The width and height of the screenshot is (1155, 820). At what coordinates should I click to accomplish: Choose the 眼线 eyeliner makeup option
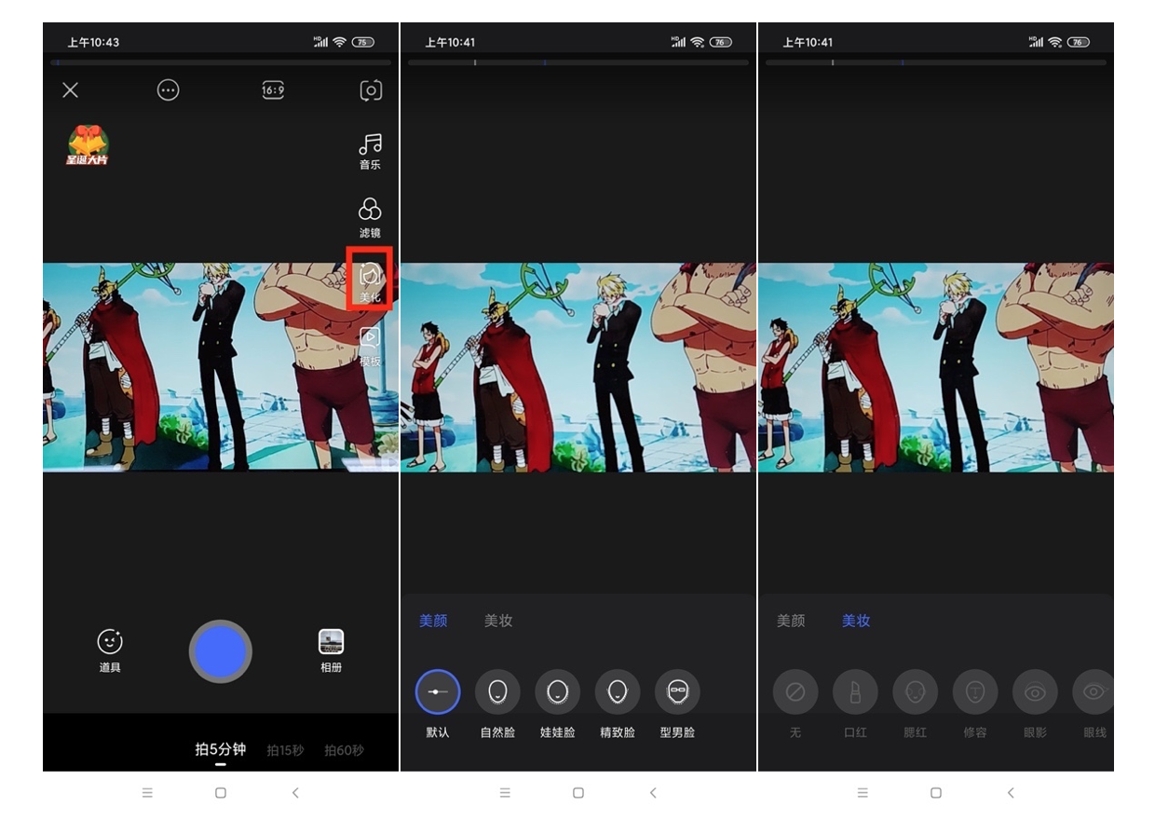click(x=1094, y=704)
